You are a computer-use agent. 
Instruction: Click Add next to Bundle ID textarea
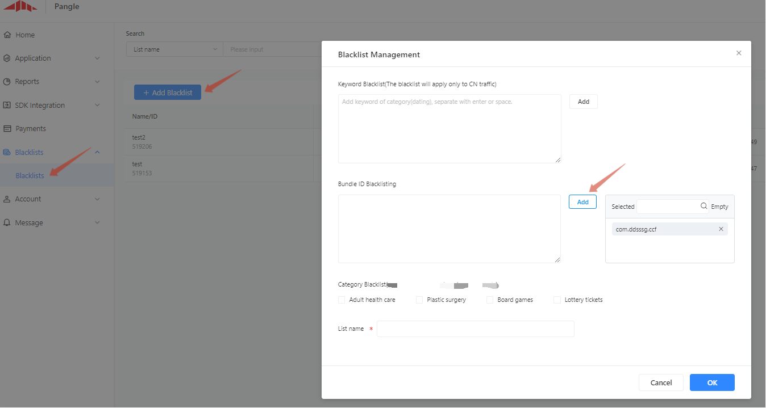coord(582,202)
